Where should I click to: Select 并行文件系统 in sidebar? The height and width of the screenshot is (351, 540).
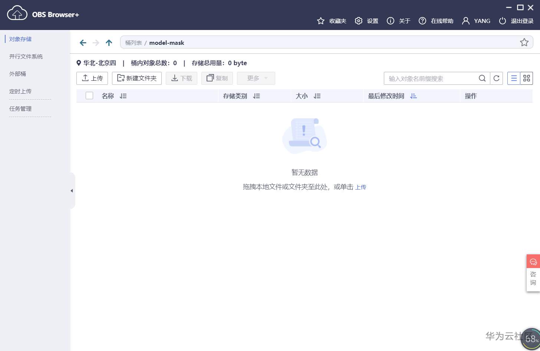(26, 56)
